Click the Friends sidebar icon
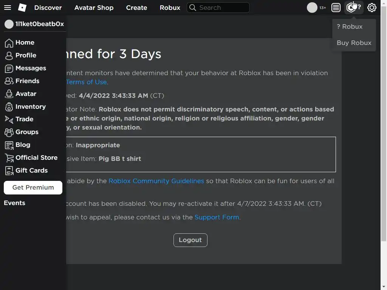387x290 pixels. pos(9,81)
